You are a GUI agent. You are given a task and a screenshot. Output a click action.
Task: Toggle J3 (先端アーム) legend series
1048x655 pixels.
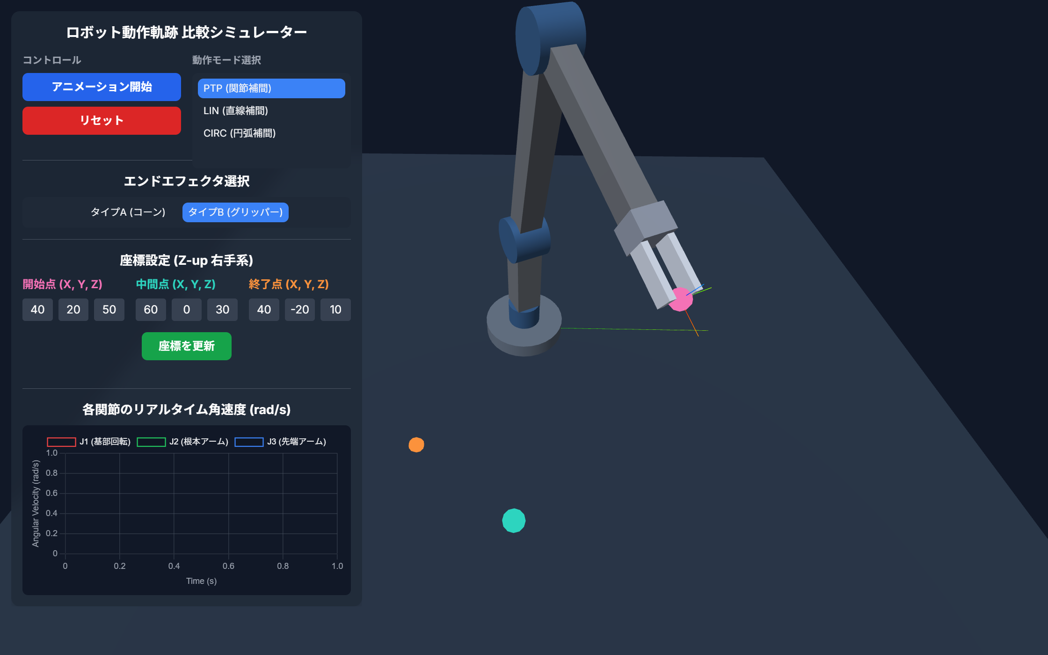280,442
